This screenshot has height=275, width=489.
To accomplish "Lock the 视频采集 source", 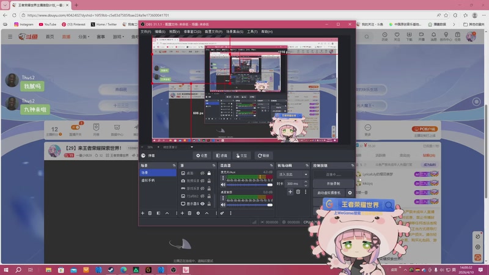I will 209,181.
